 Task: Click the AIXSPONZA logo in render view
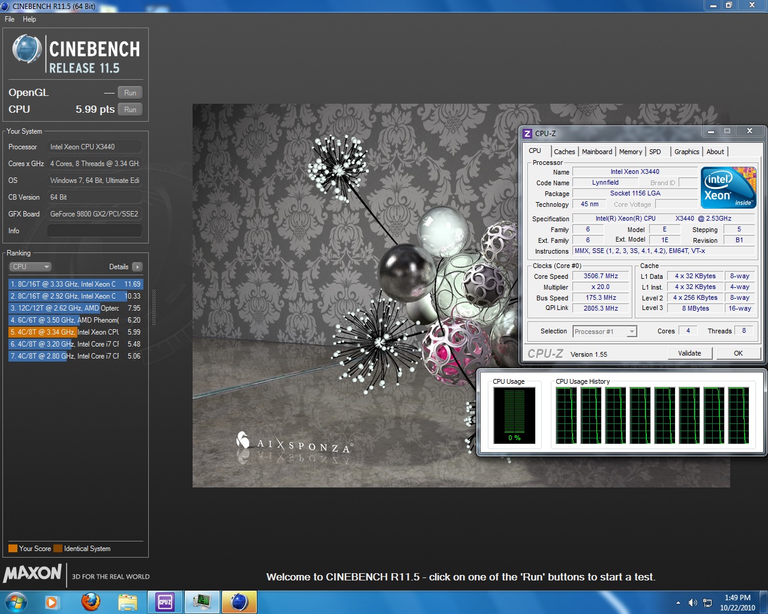pyautogui.click(x=294, y=443)
